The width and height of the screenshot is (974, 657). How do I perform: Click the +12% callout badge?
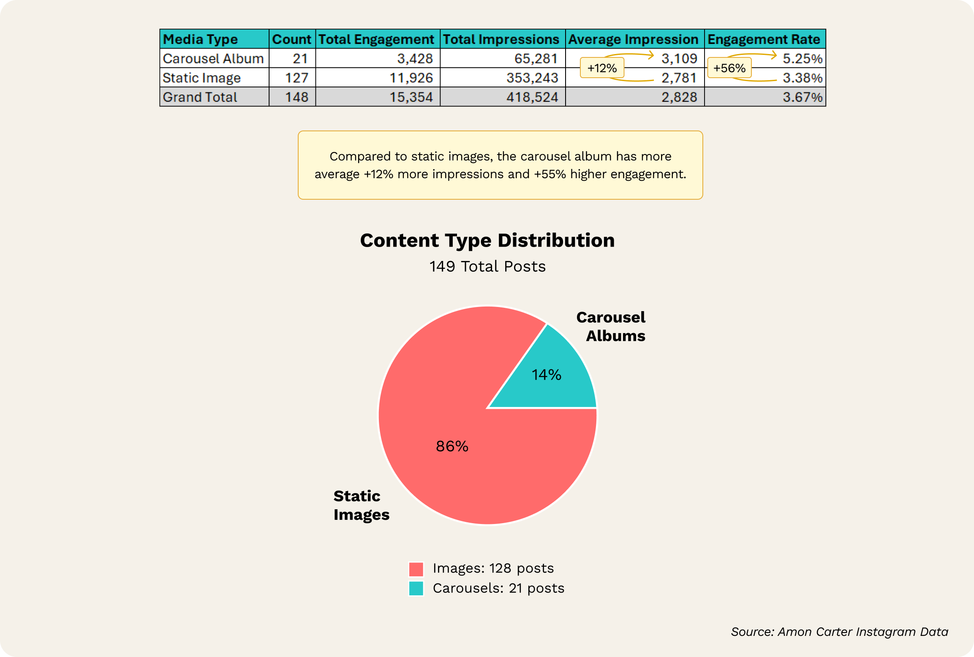point(602,68)
